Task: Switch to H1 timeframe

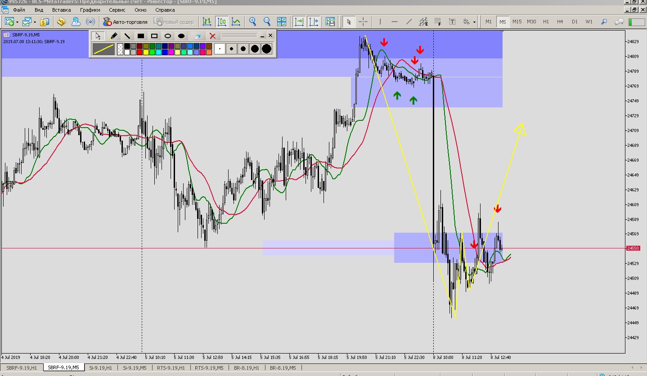Action: click(x=546, y=22)
